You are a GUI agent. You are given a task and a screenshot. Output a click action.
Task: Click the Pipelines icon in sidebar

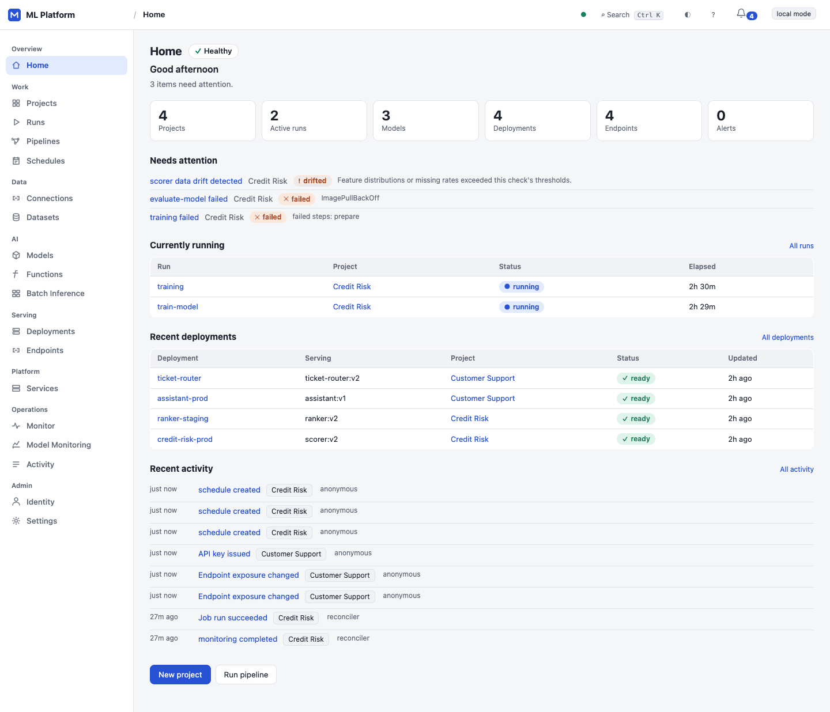point(16,142)
